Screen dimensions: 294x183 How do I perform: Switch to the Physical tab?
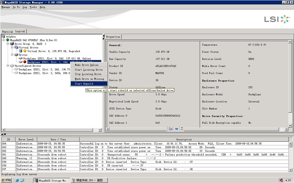click(x=7, y=32)
